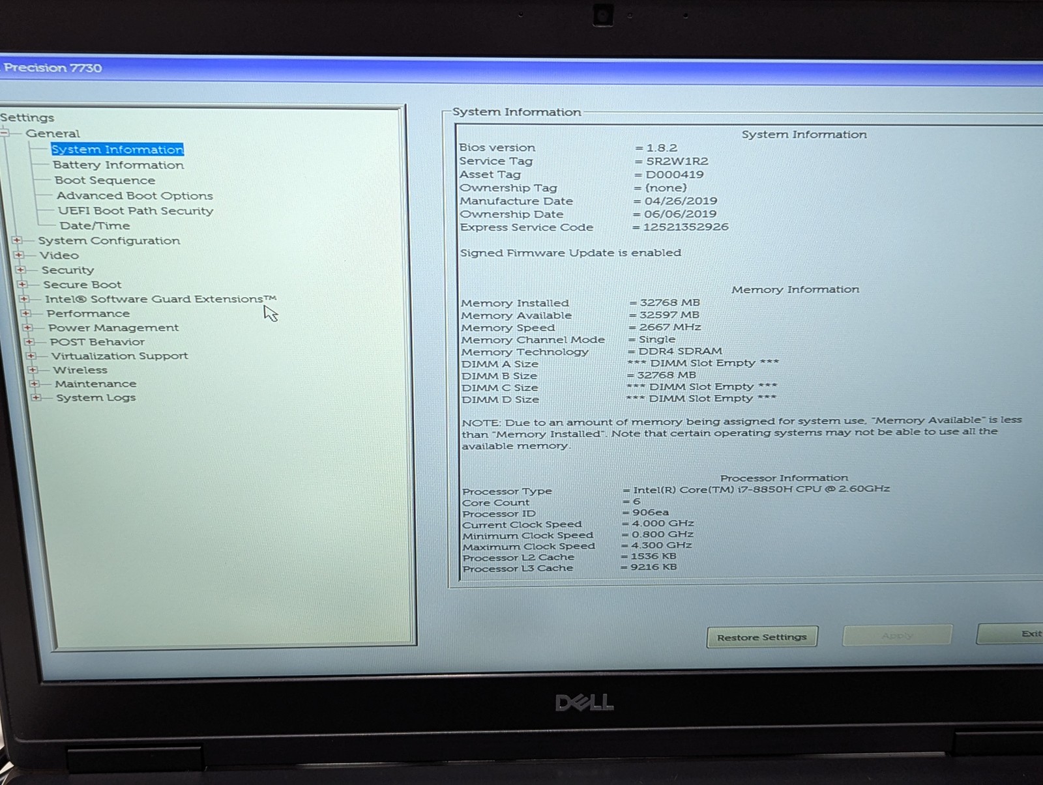The width and height of the screenshot is (1043, 785).
Task: Open UEFI Boot Path Security
Action: coord(136,210)
